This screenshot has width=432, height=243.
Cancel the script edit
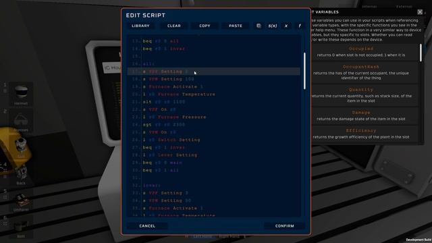(x=147, y=226)
